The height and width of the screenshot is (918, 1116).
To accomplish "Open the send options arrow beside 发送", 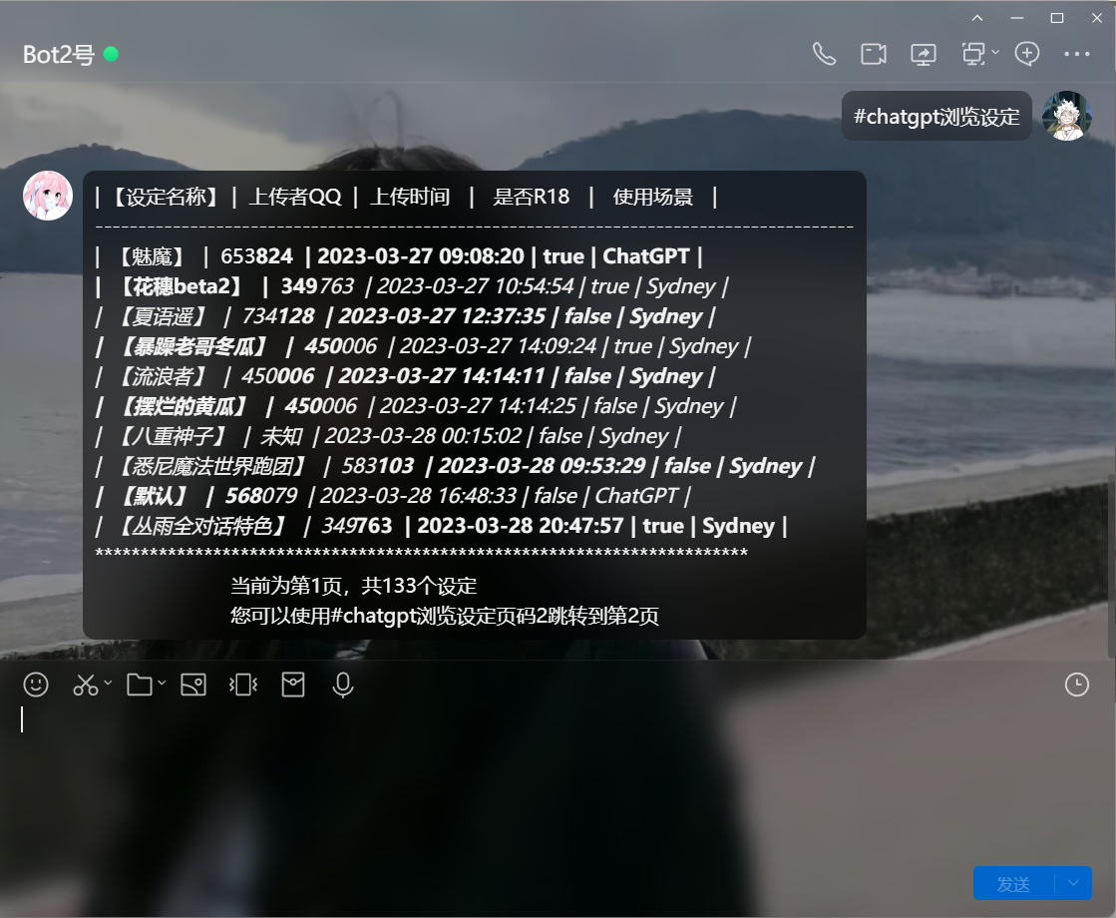I will click(1073, 884).
